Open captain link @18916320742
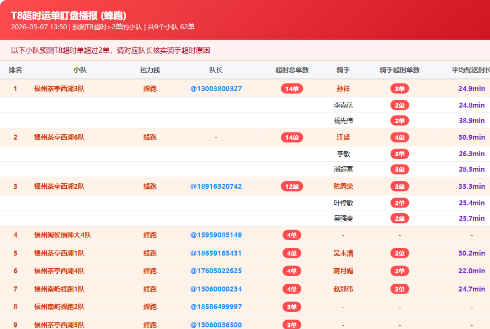Screen dimensions: 490x329 216,187
